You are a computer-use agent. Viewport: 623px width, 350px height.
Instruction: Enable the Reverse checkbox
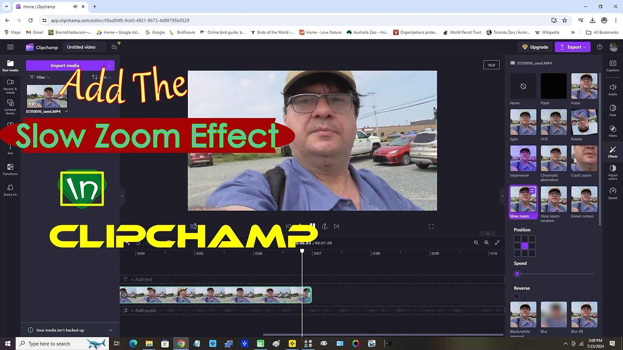(x=516, y=296)
